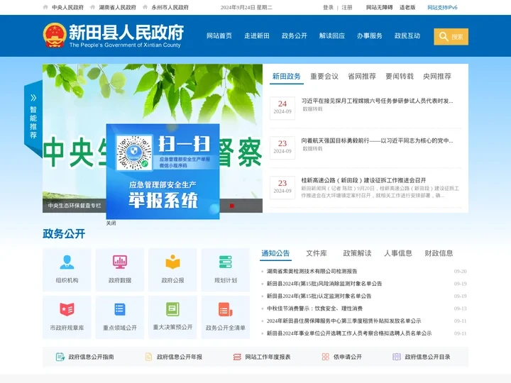This screenshot has width=511, height=383.
Task: Click the 适老版 link
Action: coord(407,7)
